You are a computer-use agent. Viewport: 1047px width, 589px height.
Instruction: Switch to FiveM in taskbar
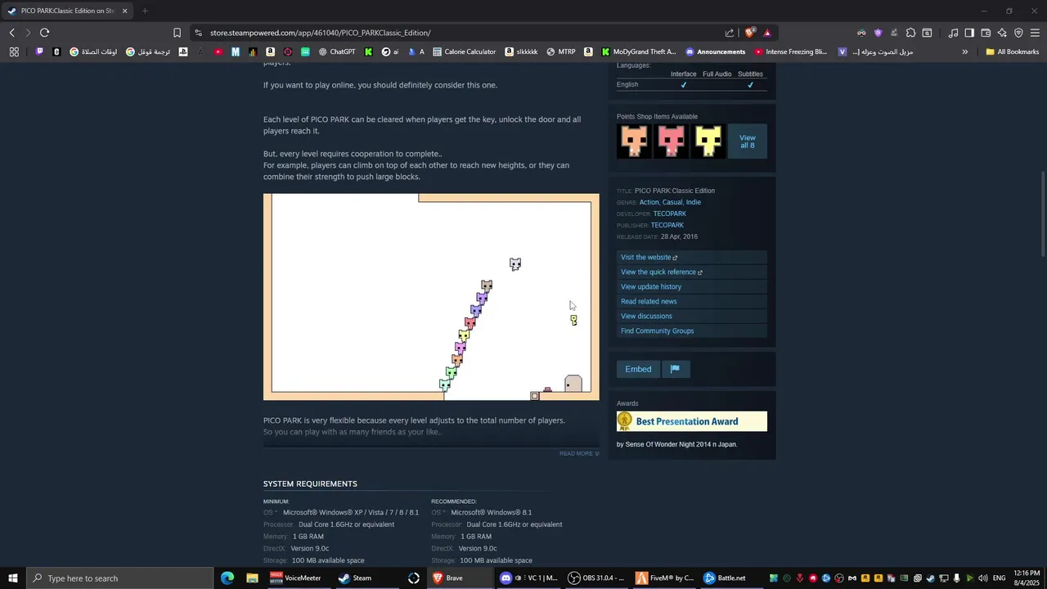click(666, 578)
